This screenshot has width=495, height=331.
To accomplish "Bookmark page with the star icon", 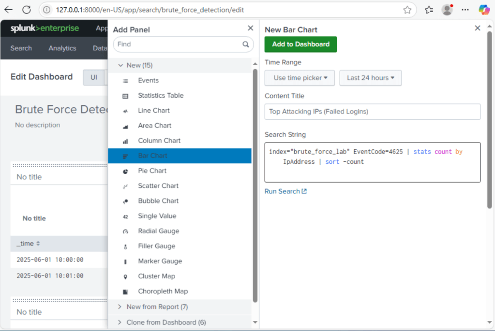I will pyautogui.click(x=407, y=10).
